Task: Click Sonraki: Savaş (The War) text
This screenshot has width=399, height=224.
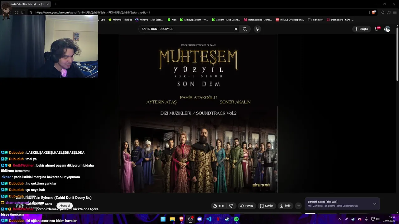Action: 322,202
